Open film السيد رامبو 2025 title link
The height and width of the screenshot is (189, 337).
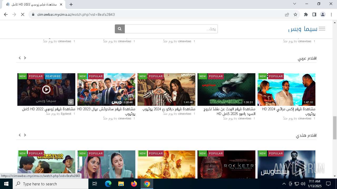coord(230,111)
